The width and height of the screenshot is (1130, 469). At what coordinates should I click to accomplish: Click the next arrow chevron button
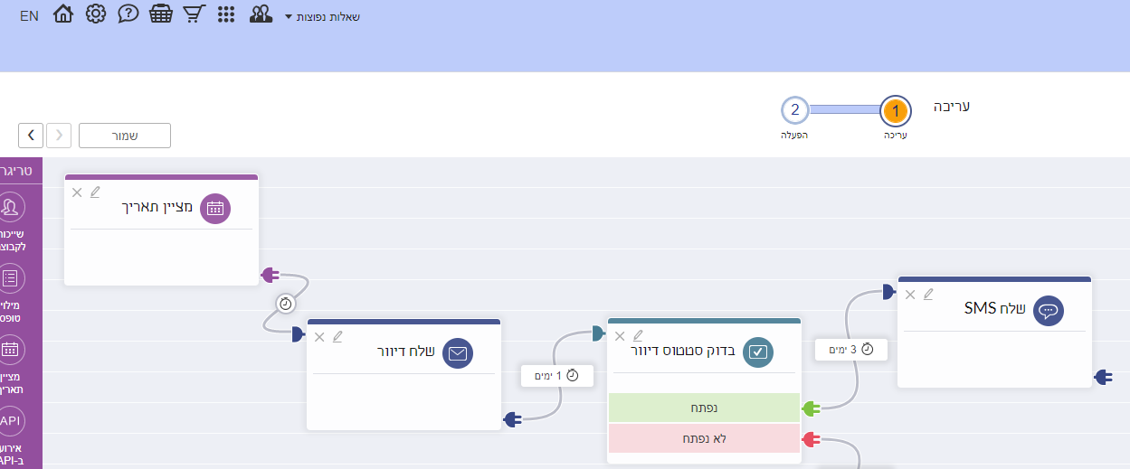31,135
